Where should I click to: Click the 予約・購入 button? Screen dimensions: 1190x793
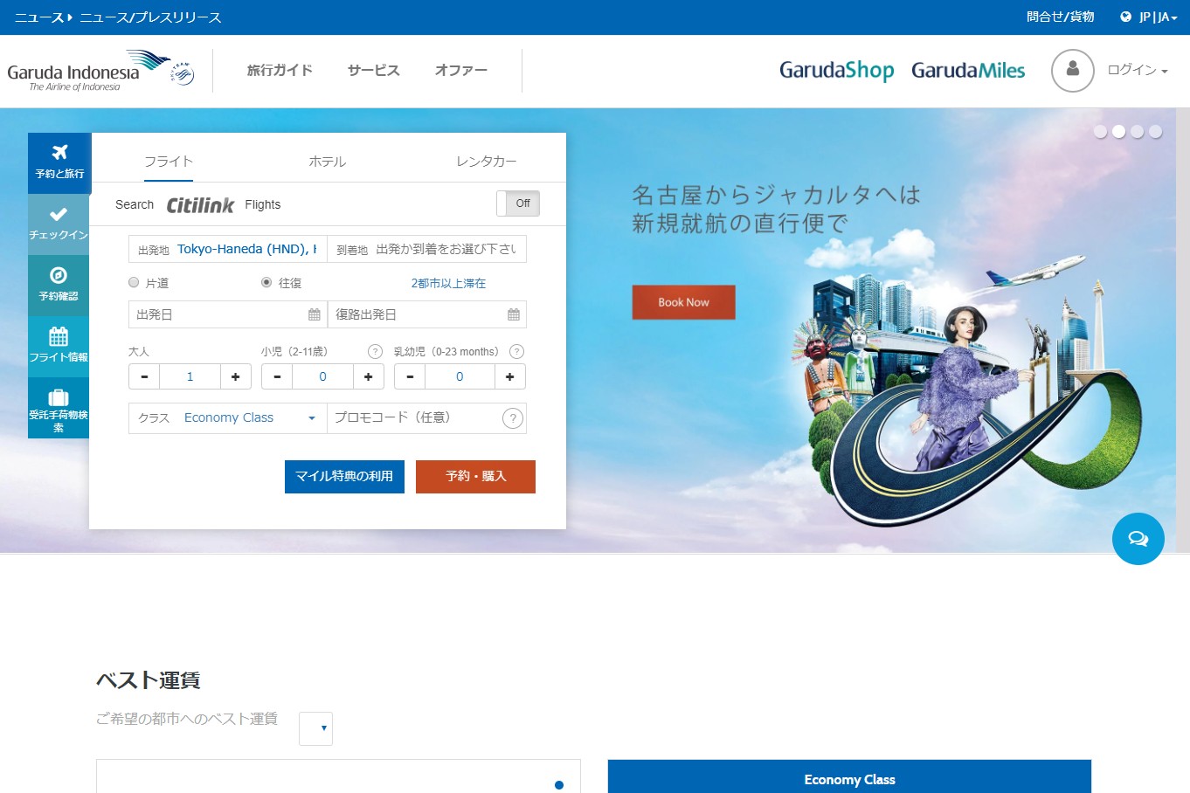tap(475, 477)
